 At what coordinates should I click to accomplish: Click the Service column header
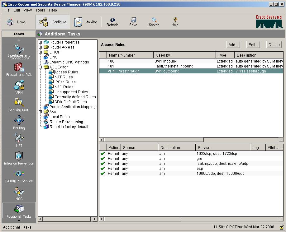[223, 147]
